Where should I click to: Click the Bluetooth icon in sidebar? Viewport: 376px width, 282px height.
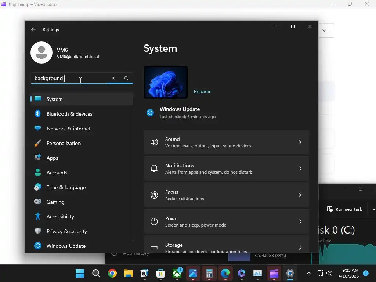pyautogui.click(x=38, y=114)
